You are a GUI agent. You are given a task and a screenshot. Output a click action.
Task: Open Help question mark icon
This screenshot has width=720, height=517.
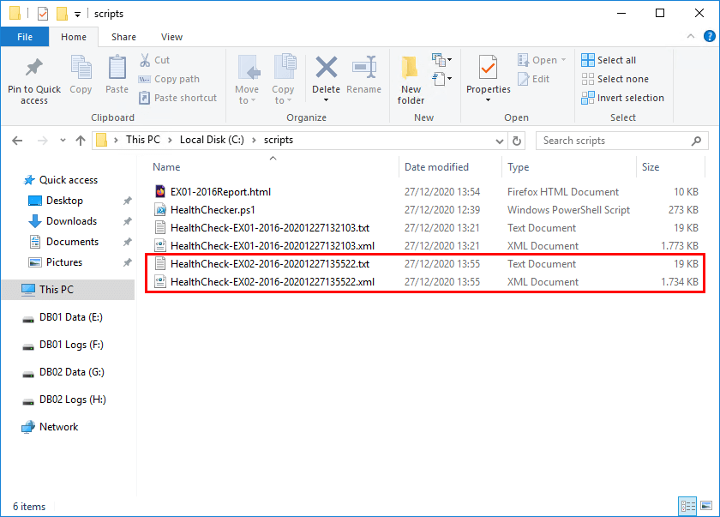click(x=709, y=36)
